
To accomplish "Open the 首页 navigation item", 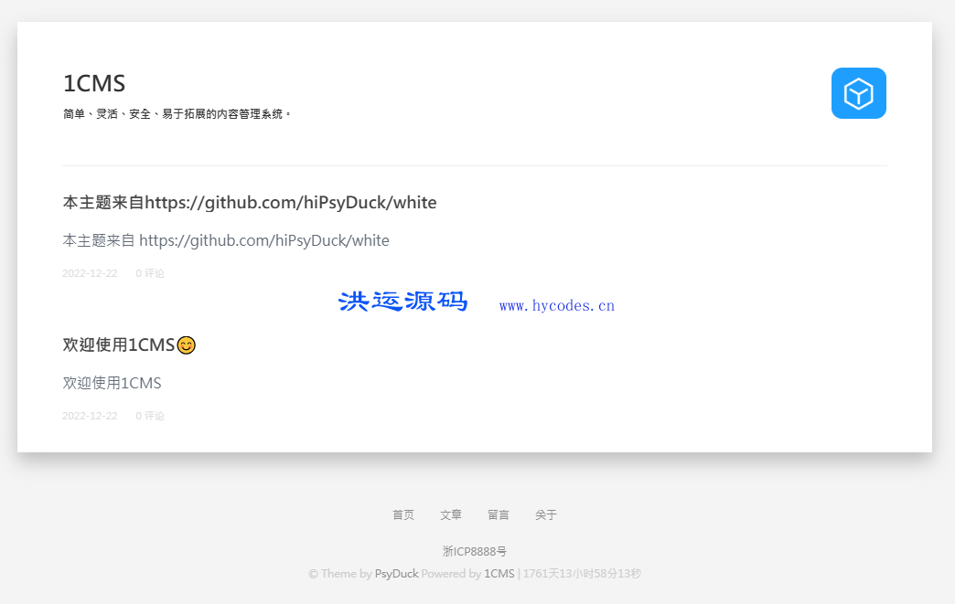I will pos(402,514).
